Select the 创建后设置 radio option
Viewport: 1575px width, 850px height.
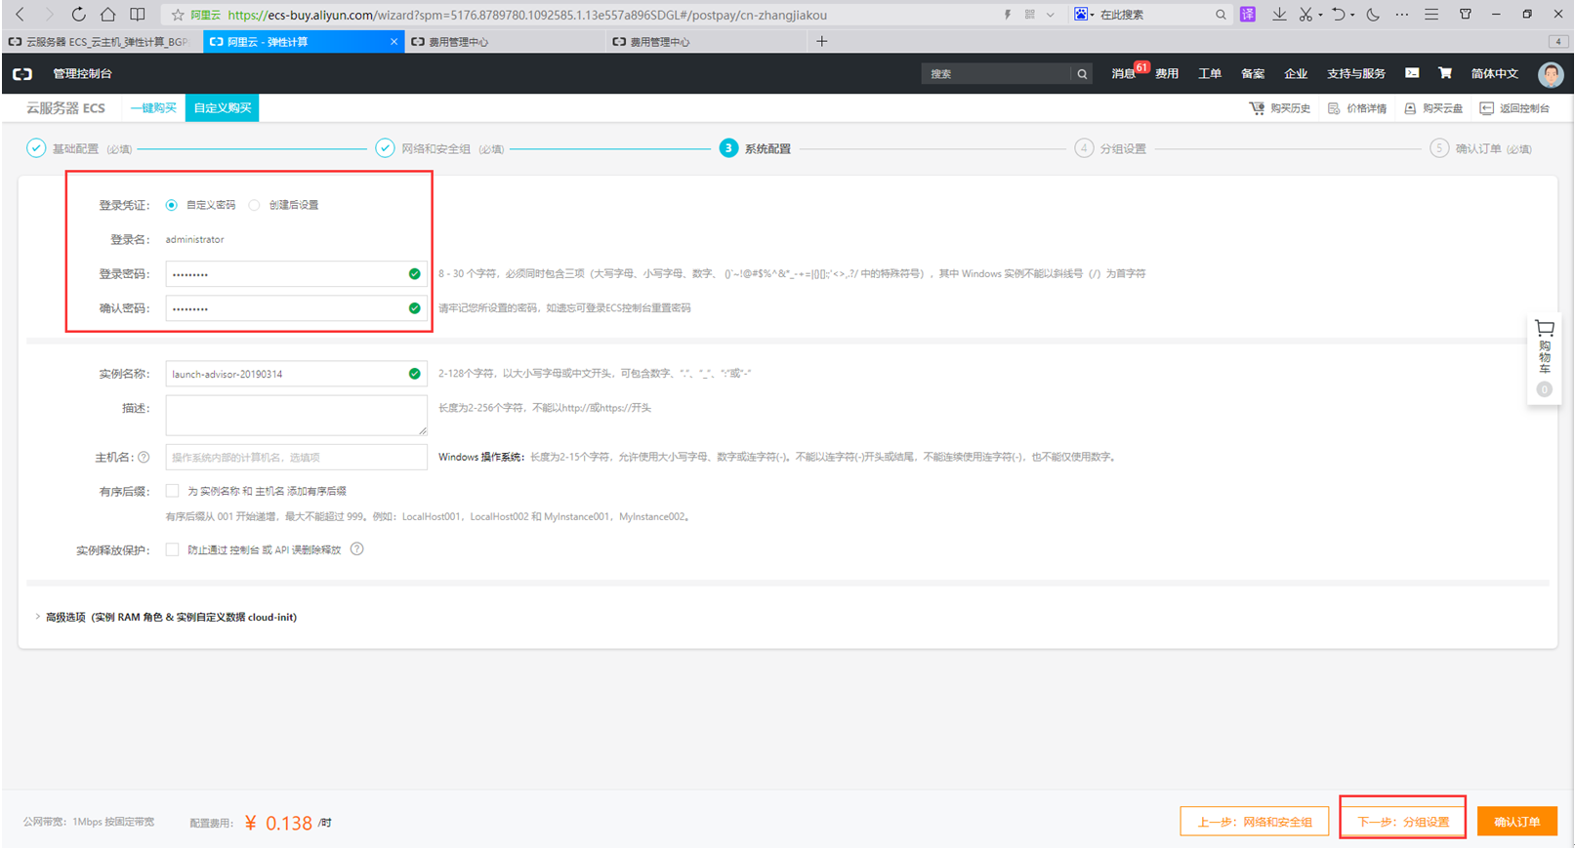pos(255,205)
